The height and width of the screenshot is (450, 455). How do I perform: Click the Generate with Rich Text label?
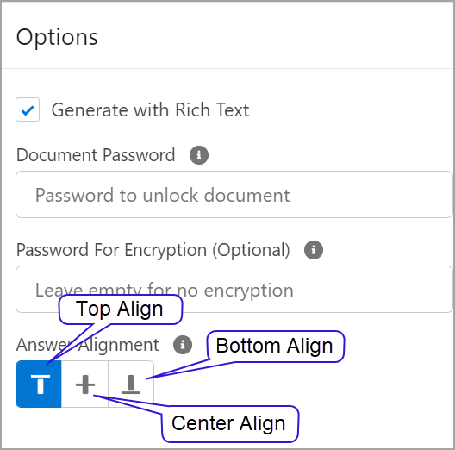(x=150, y=110)
